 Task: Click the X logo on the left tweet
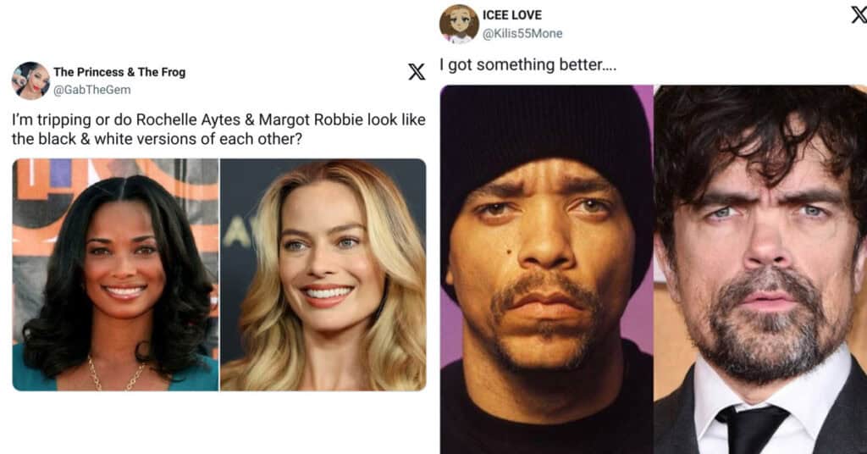pyautogui.click(x=417, y=71)
